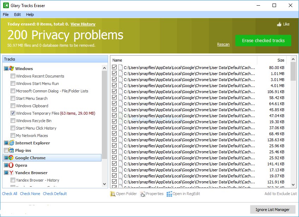Click the Internet Explorer icon
299x217 pixels.
pyautogui.click(x=11, y=143)
